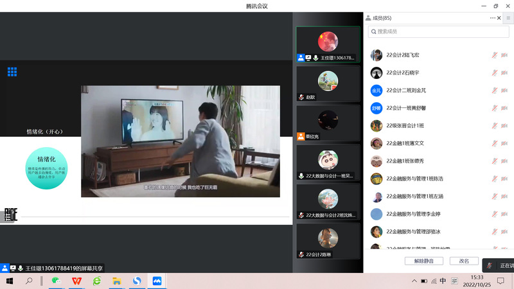Click the blue grid view icon
514x289 pixels.
pyautogui.click(x=12, y=72)
